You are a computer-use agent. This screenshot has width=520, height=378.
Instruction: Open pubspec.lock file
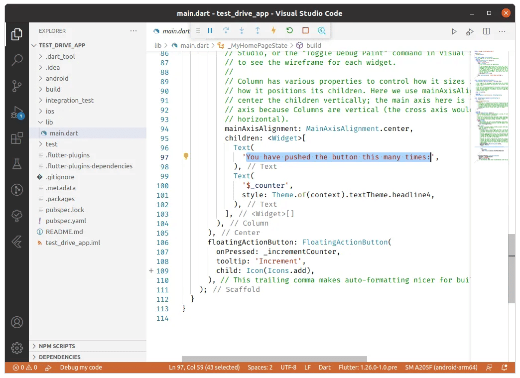(x=88, y=210)
